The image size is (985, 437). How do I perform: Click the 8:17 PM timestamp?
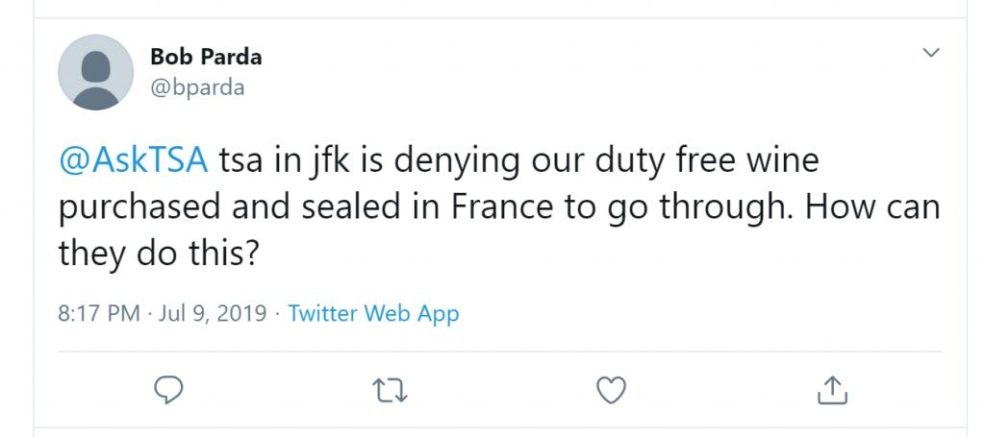tap(99, 313)
